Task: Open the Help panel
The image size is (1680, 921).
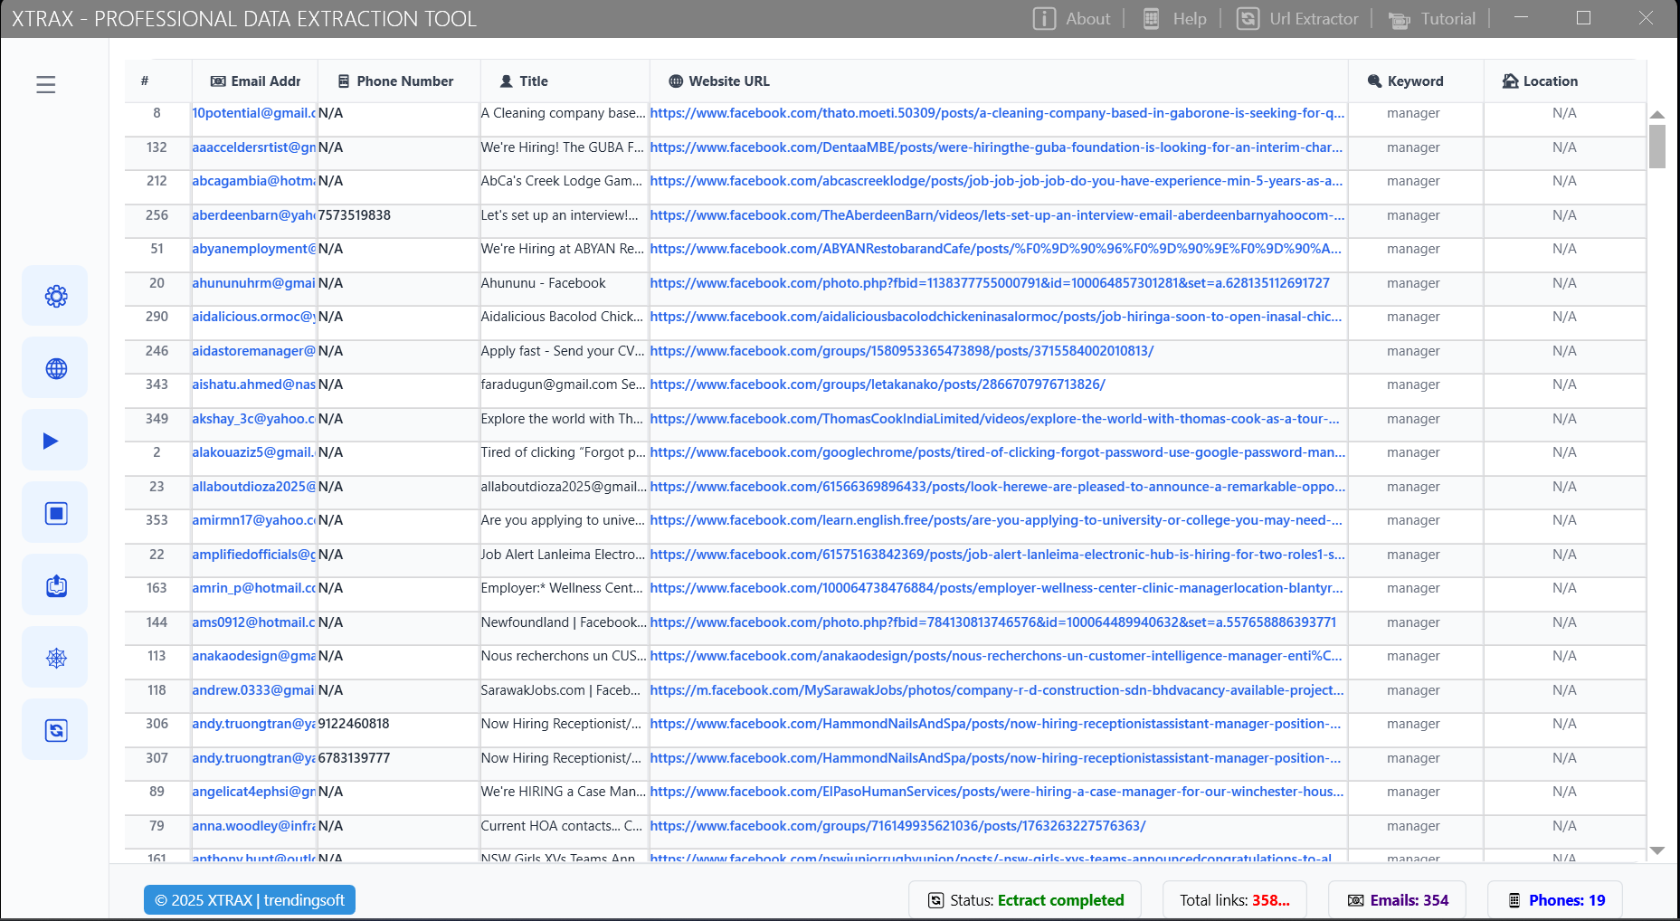Action: tap(1173, 18)
